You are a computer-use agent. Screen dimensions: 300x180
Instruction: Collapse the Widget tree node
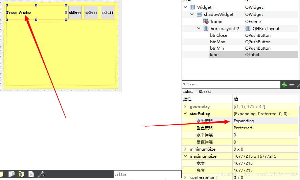point(185,7)
